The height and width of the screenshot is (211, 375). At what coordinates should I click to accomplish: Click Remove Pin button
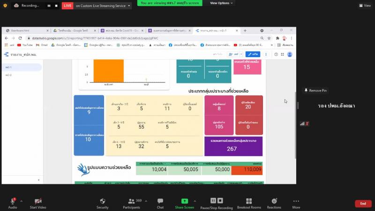[x=315, y=90]
